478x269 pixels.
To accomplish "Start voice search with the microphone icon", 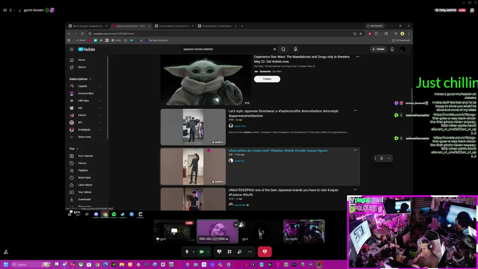I will [295, 49].
